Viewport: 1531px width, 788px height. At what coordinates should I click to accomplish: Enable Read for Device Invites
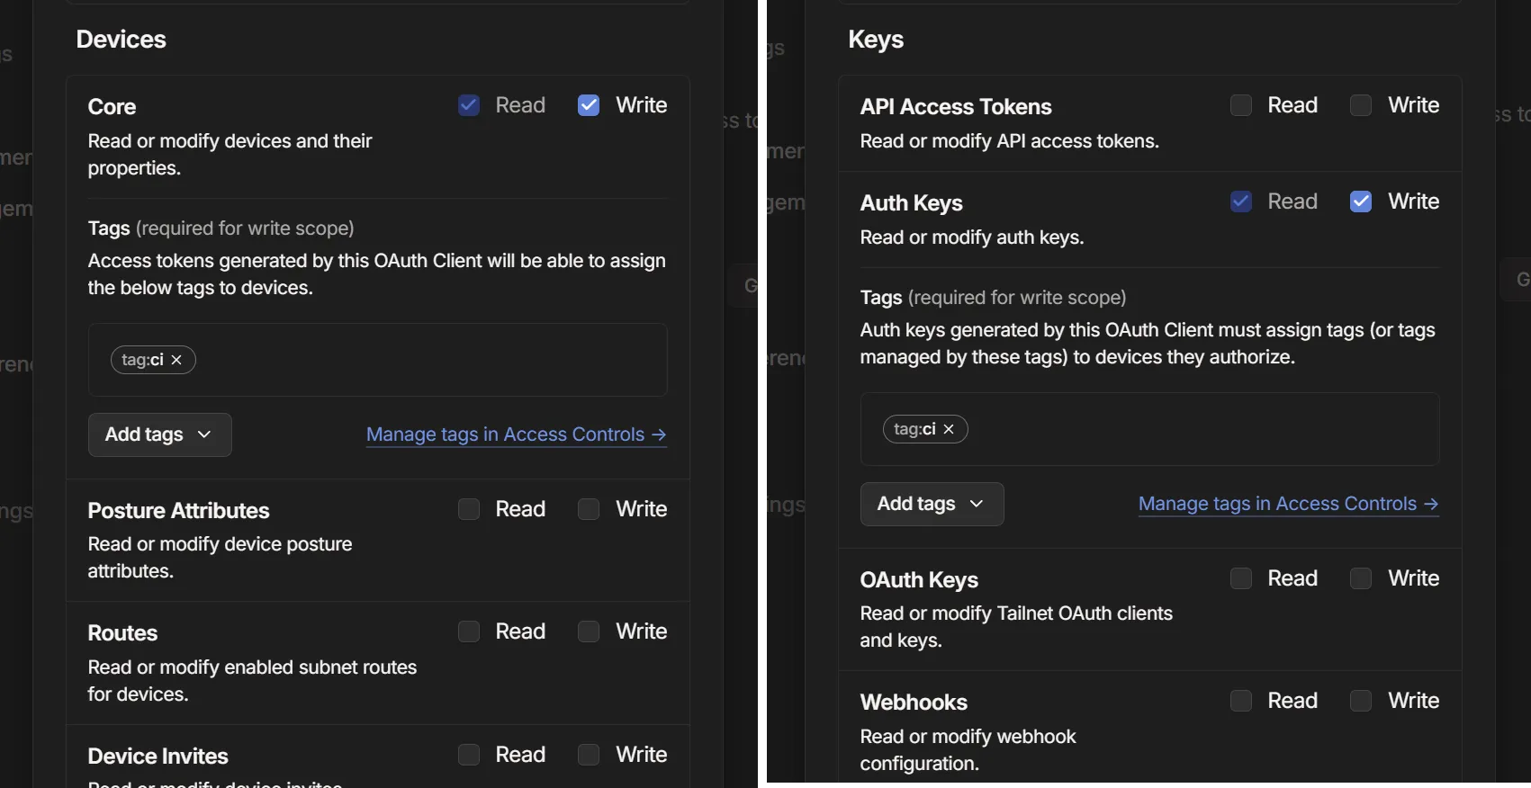point(469,755)
